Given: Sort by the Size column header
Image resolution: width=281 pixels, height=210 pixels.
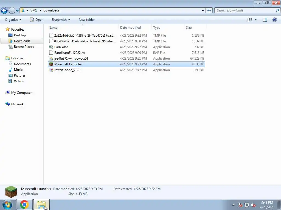Looking at the screenshot, I should pos(195,28).
